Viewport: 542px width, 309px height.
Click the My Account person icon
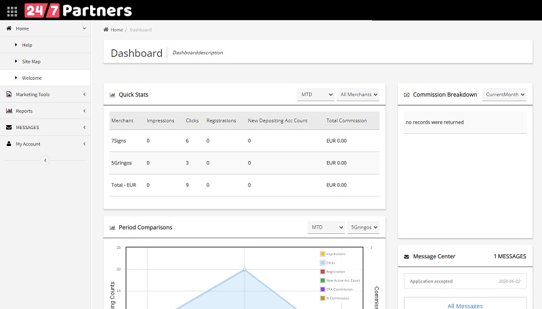point(9,144)
